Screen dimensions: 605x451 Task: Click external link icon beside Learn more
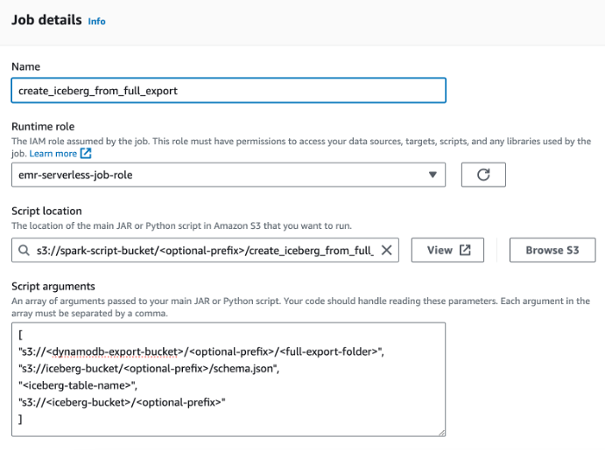(x=86, y=153)
